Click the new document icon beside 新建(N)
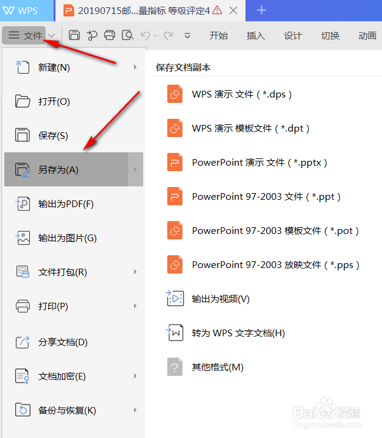 [x=23, y=67]
